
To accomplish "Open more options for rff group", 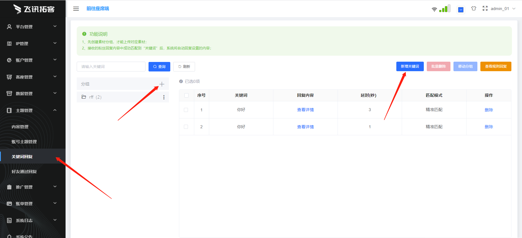I will coord(164,97).
